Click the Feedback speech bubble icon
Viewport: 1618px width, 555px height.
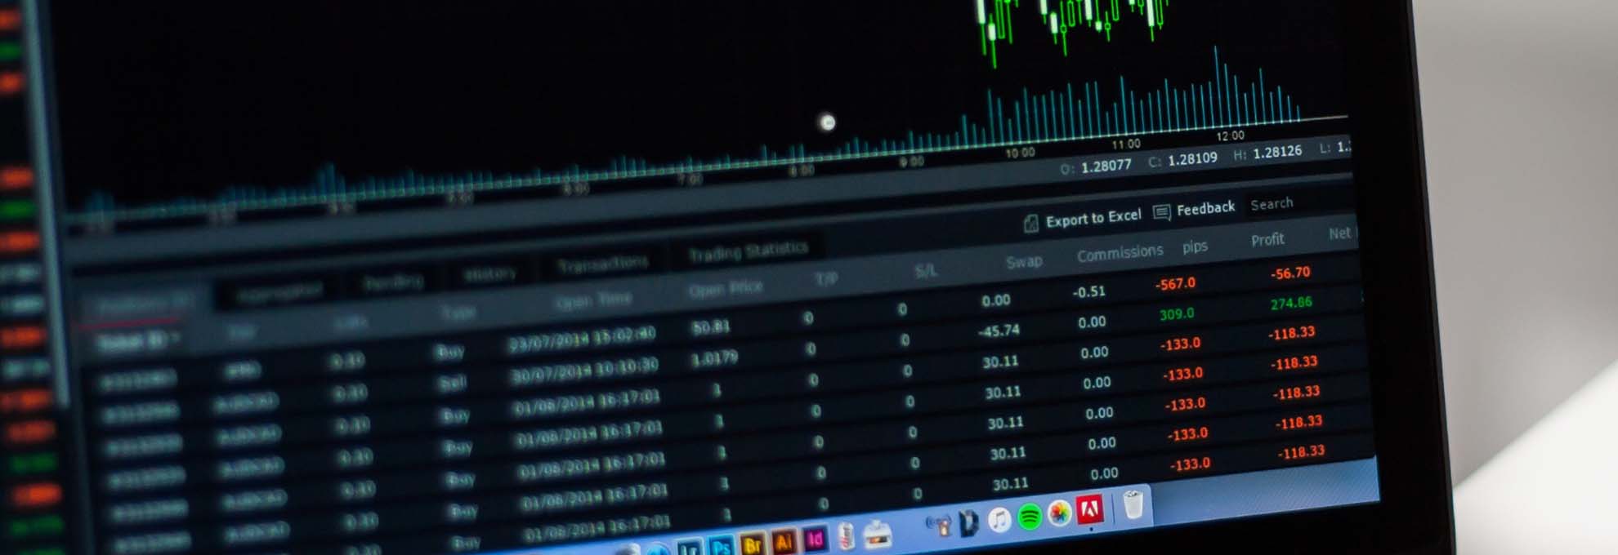point(1161,213)
